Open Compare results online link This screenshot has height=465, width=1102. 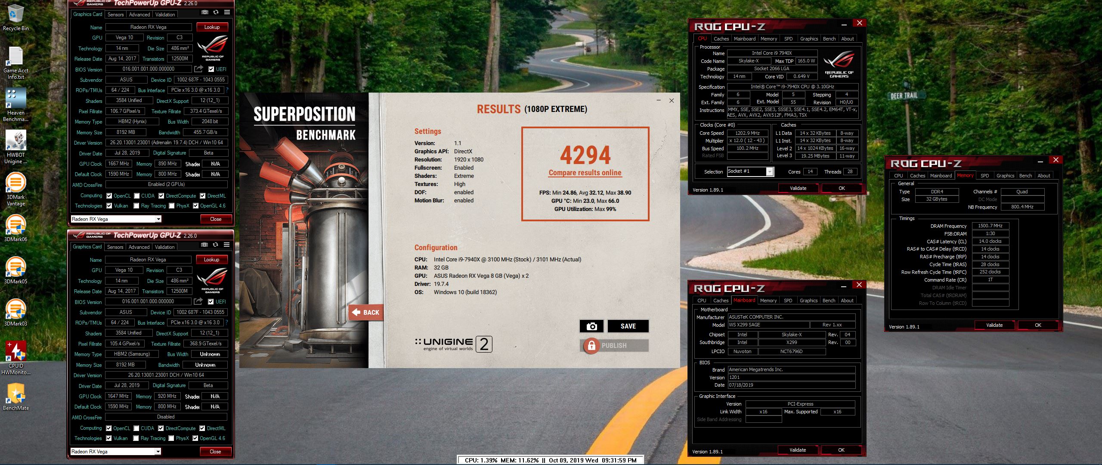585,173
